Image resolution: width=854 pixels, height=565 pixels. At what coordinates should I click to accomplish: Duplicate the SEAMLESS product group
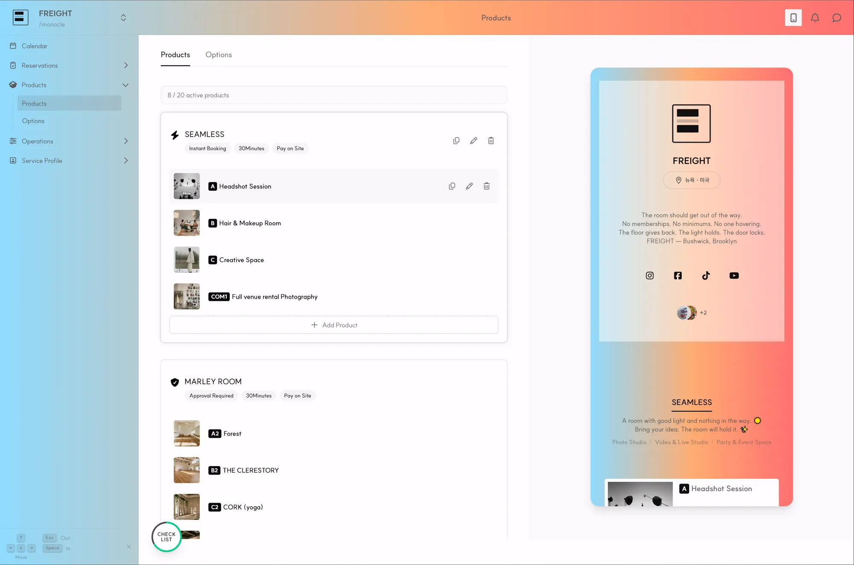click(x=456, y=140)
